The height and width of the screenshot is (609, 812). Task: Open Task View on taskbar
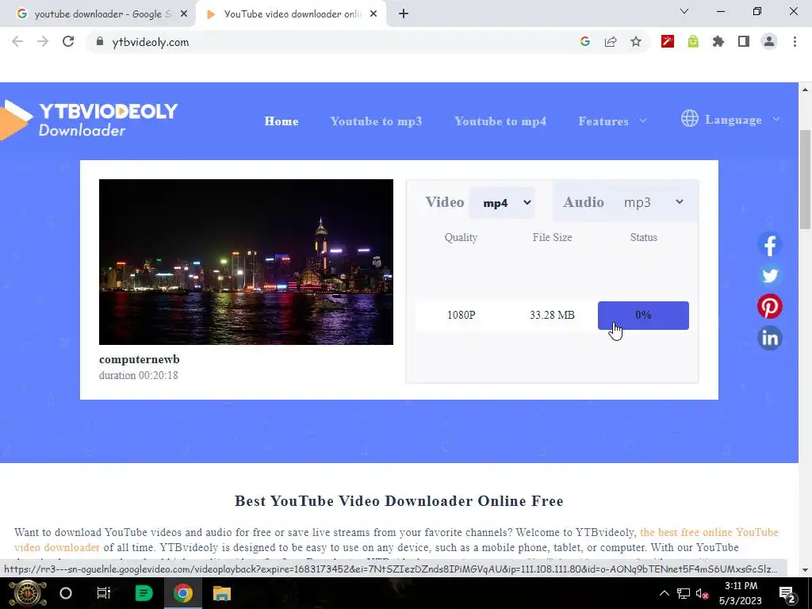104,593
